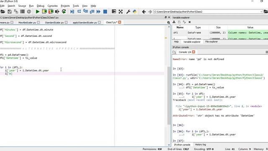The height and width of the screenshot is (151, 268).
Task: Toggle fullscreen mode with the arrows icon
Action: [121, 12]
